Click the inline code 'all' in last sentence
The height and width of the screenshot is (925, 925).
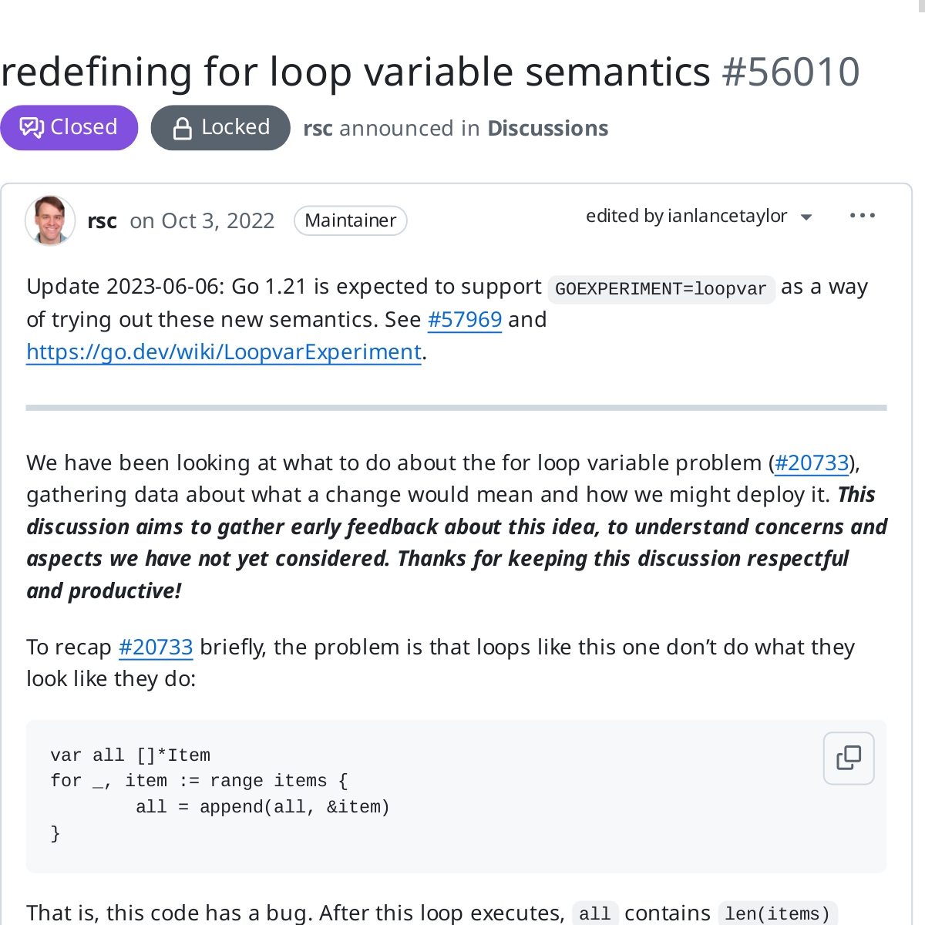coord(594,913)
